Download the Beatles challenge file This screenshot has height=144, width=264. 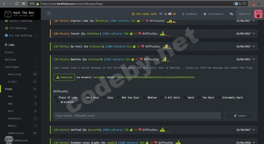click(x=64, y=77)
